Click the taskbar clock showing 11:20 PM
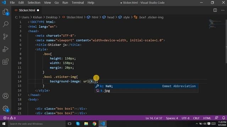 [x=222, y=124]
